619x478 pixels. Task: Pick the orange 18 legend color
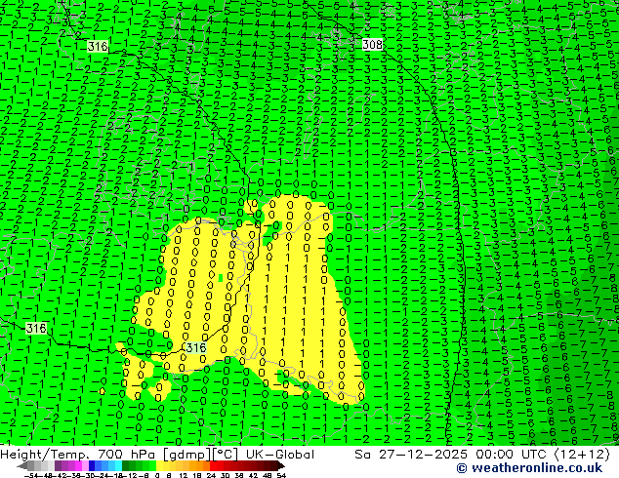(x=200, y=466)
